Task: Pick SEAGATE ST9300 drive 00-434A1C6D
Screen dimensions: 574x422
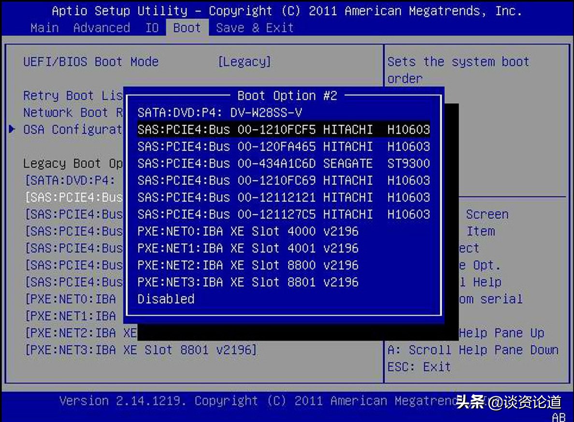Action: [x=284, y=164]
